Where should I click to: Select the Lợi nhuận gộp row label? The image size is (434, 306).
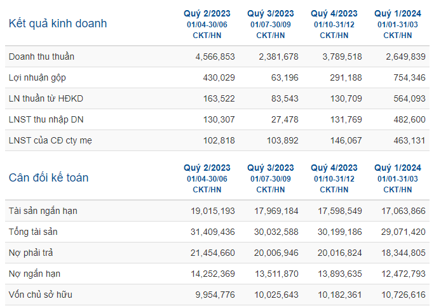pyautogui.click(x=37, y=77)
